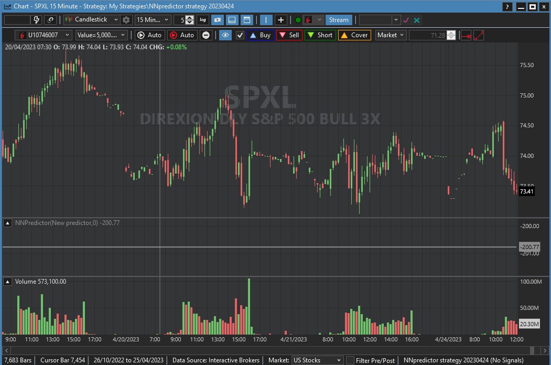Click the 20.30M volume value label
The image size is (551, 365).
529,324
